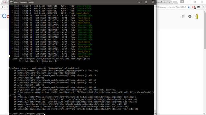Click the log line for Block #13187635
The width and height of the screenshot is (206, 115).
click(x=51, y=23)
